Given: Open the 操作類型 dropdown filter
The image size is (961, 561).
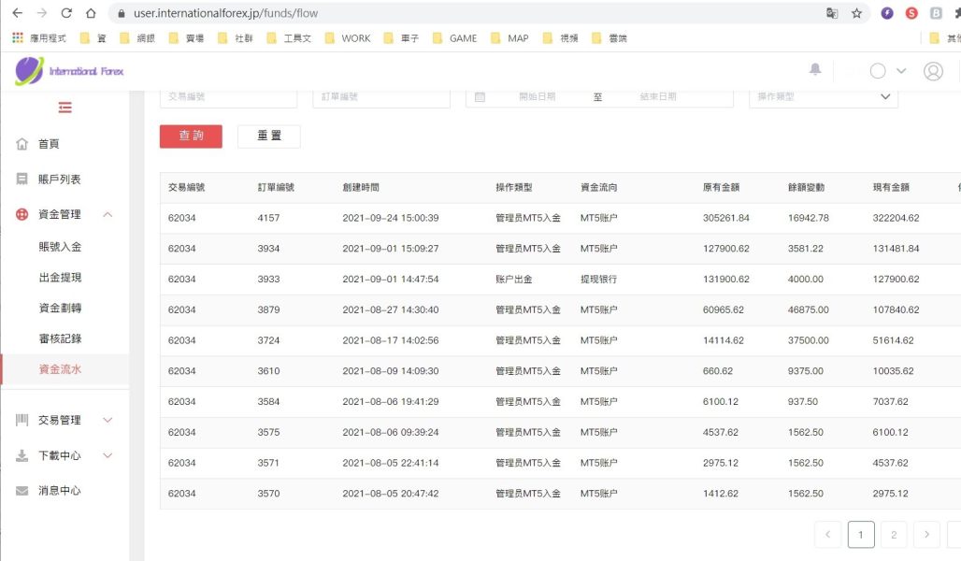Looking at the screenshot, I should tap(823, 96).
